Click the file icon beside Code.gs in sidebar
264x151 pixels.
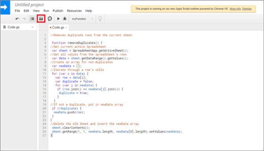coord(5,27)
